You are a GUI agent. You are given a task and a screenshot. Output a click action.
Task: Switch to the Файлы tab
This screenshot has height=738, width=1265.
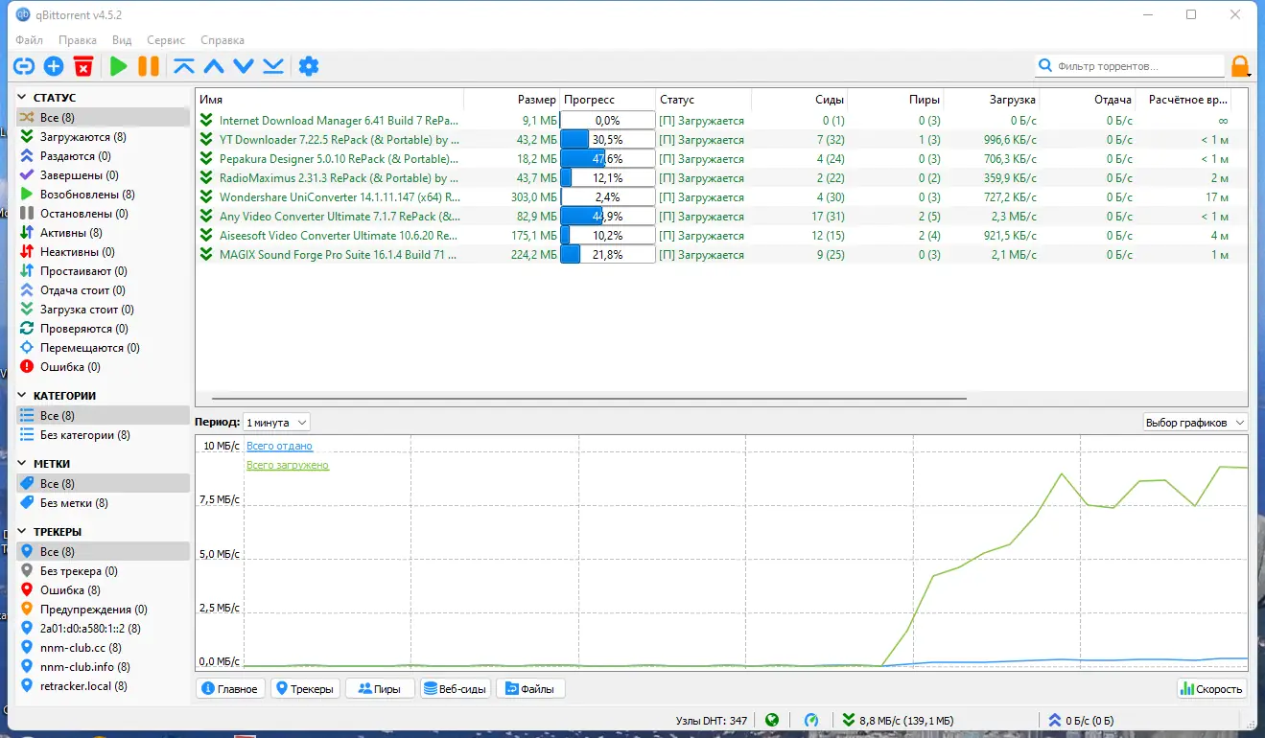point(530,688)
